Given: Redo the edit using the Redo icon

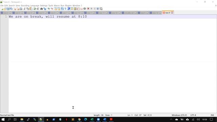Looking at the screenshot, I should coord(38,9).
